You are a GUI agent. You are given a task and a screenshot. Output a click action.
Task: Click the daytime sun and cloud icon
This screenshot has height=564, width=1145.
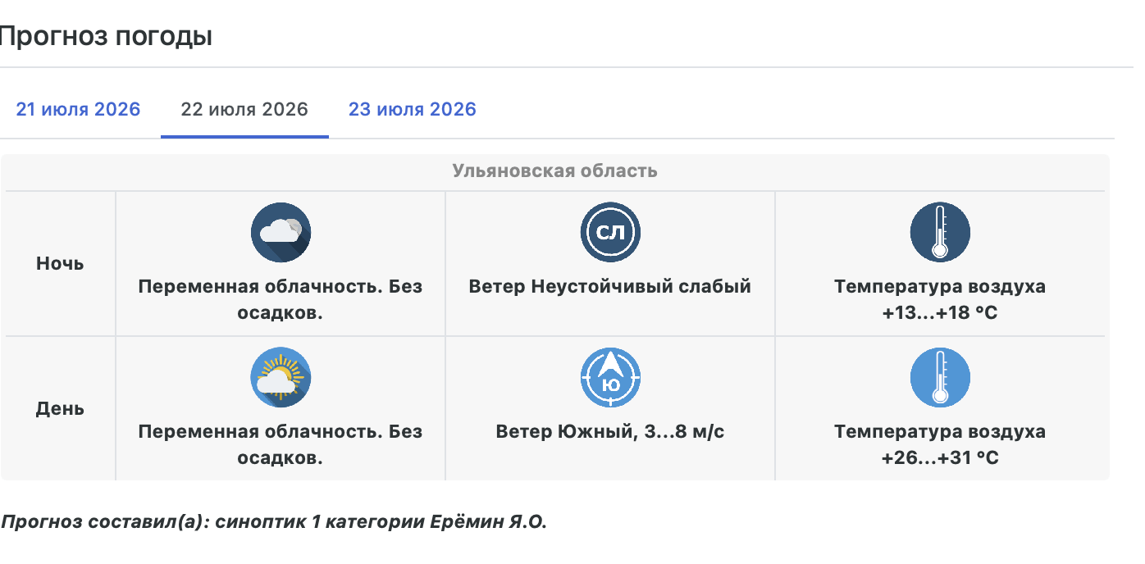(281, 378)
